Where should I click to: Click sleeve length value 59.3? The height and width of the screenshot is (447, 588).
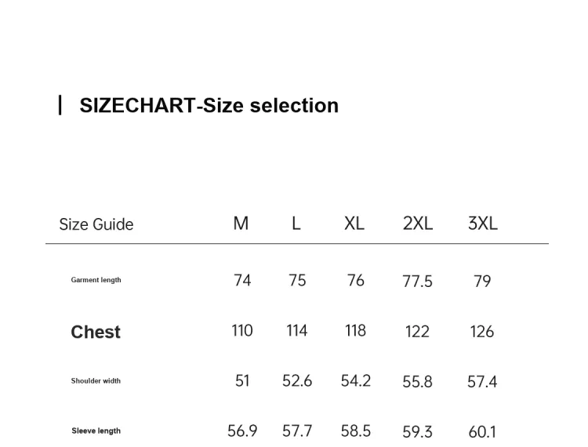(x=417, y=431)
